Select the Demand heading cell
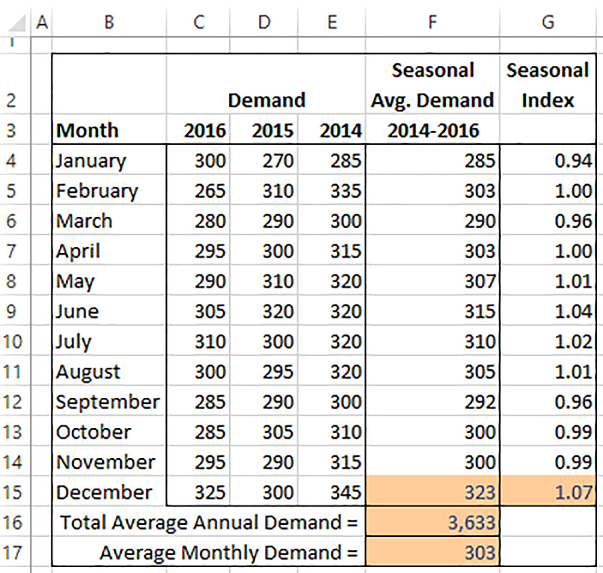This screenshot has width=603, height=573. (266, 100)
